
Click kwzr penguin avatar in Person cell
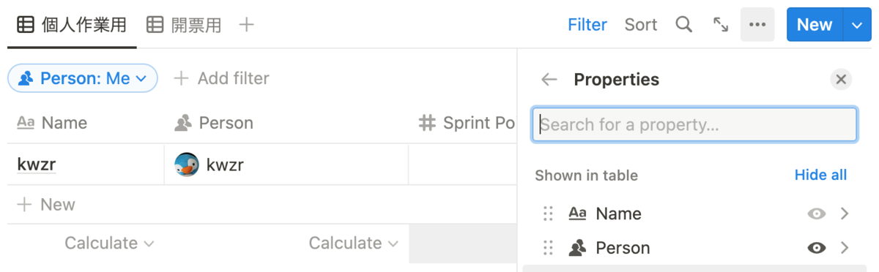[187, 165]
